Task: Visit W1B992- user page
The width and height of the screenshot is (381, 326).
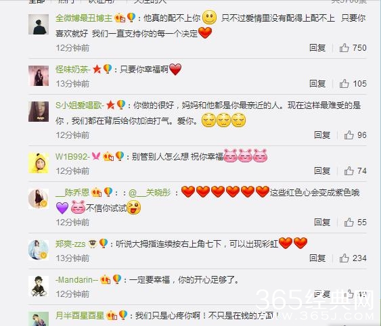Action: (72, 157)
